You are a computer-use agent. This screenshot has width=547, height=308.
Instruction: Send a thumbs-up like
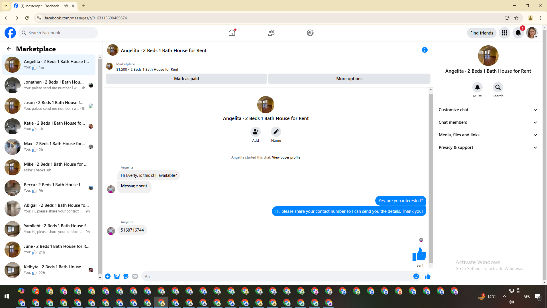coord(428,276)
